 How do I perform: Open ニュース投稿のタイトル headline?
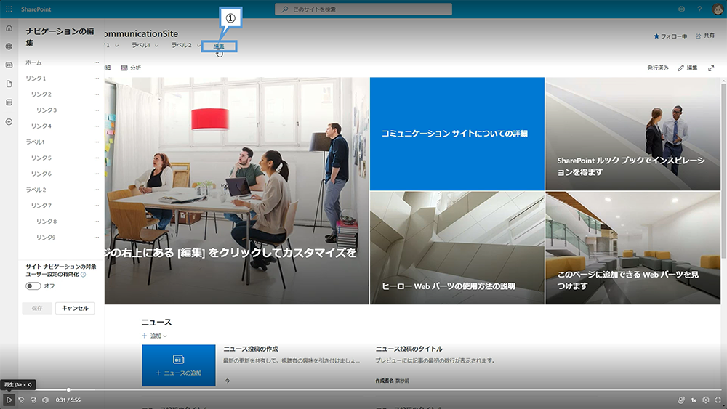click(409, 349)
